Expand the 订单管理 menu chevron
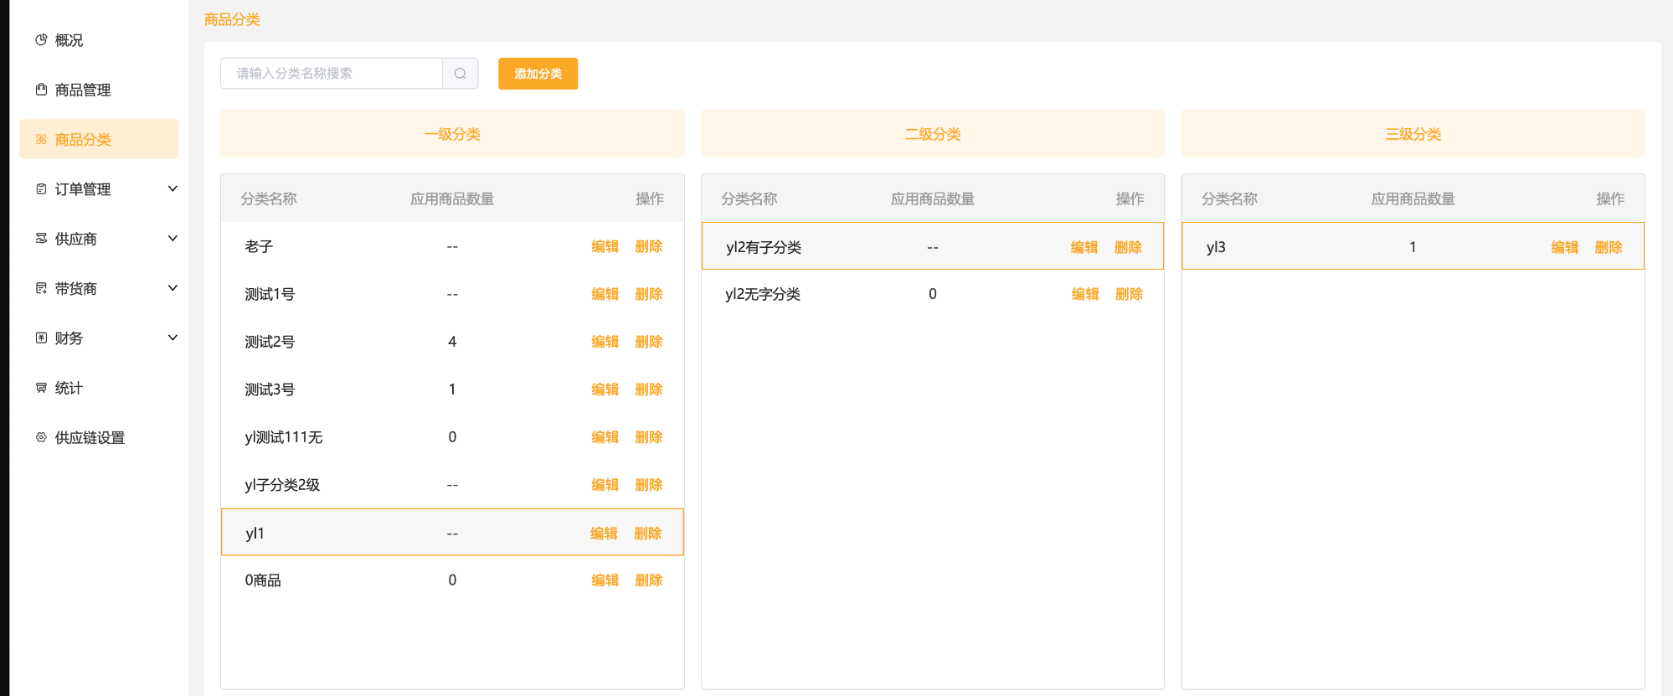The height and width of the screenshot is (696, 1673). tap(172, 189)
